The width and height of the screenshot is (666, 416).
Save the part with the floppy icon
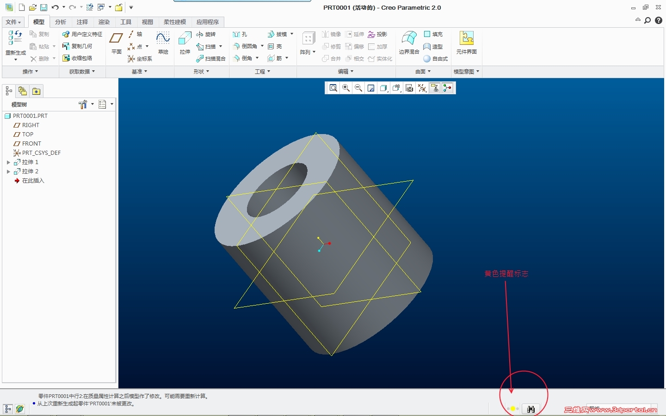tap(43, 7)
